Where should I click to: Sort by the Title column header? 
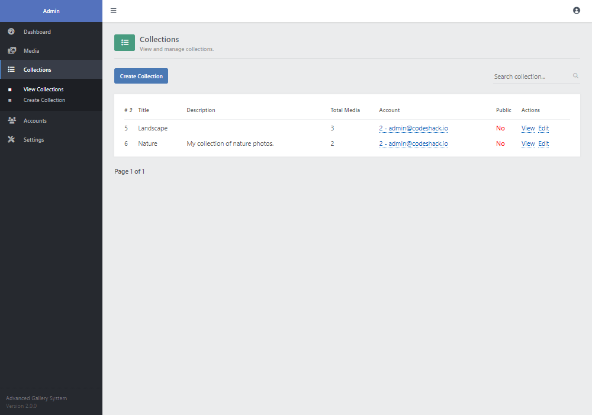(x=143, y=110)
